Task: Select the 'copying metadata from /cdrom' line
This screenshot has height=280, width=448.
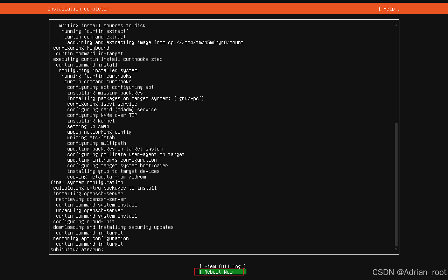Action: pos(106,177)
